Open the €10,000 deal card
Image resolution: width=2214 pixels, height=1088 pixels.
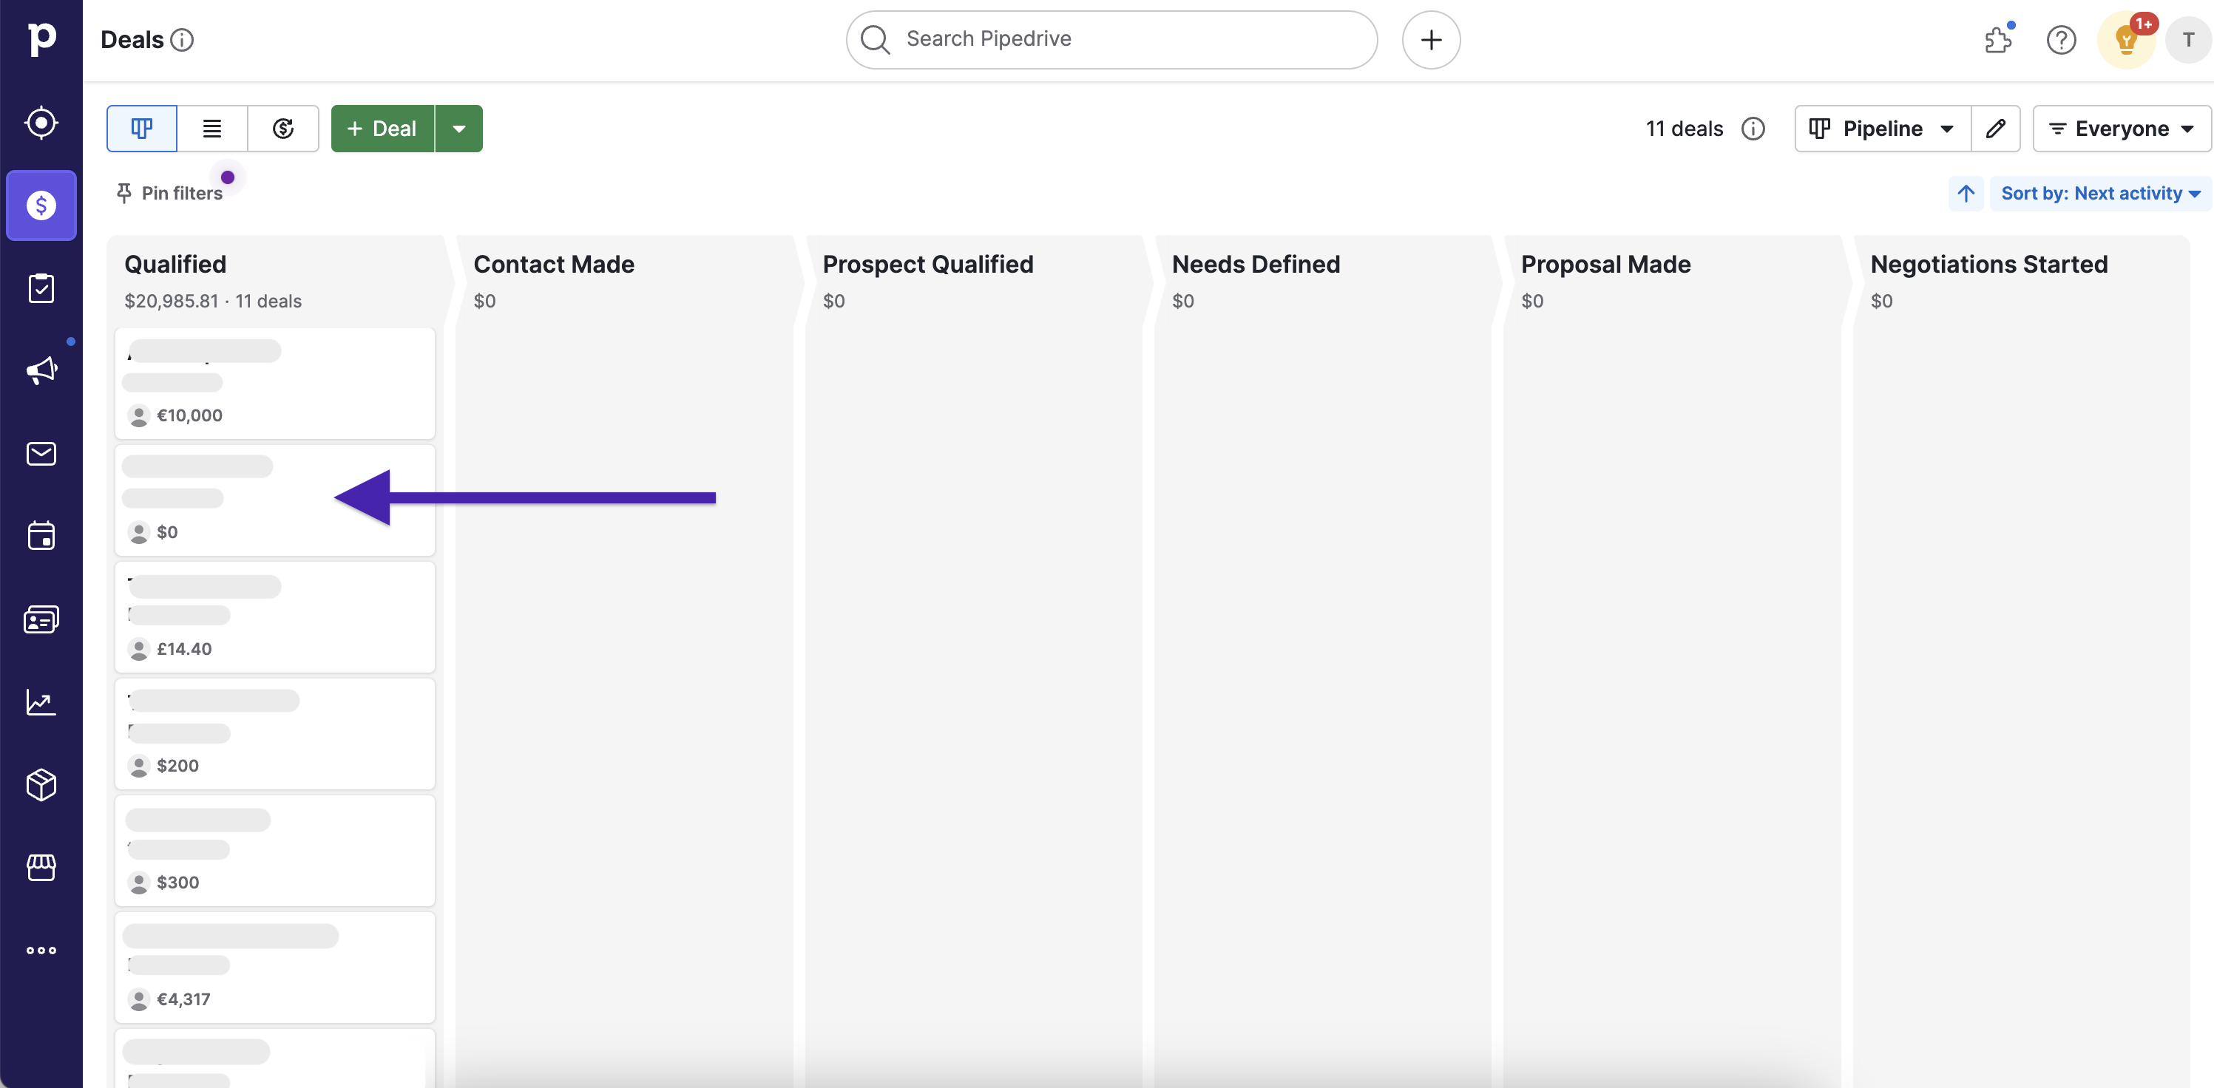[x=275, y=384]
